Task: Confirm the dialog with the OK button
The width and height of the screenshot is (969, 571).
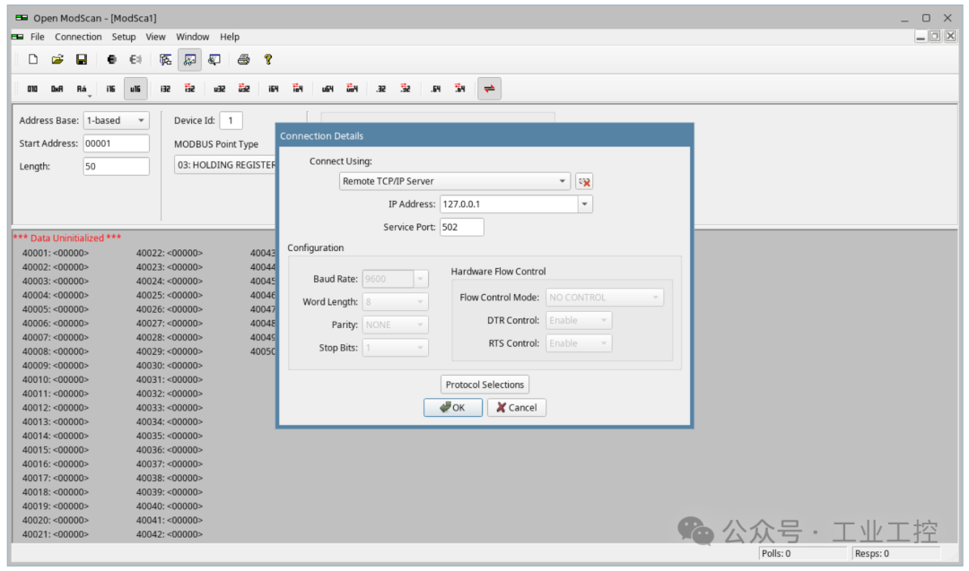Action: (452, 408)
